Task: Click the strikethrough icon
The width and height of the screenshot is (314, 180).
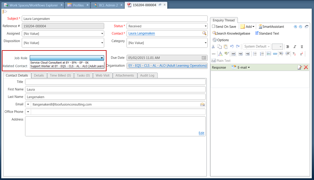Action: 214,54
